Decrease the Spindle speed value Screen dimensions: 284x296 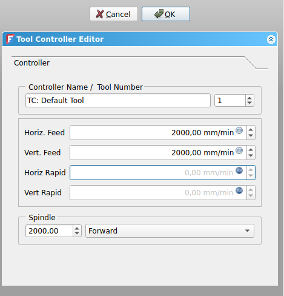point(77,234)
